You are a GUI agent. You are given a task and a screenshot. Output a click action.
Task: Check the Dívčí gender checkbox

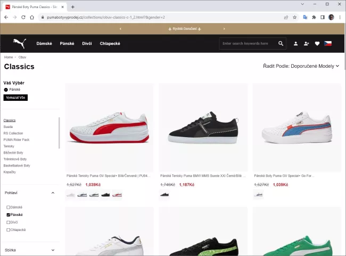pos(9,222)
